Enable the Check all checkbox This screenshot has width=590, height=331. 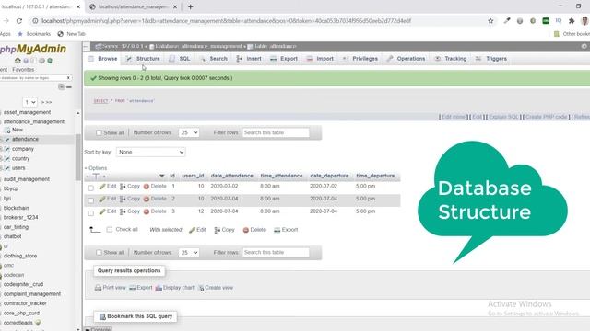click(x=109, y=229)
